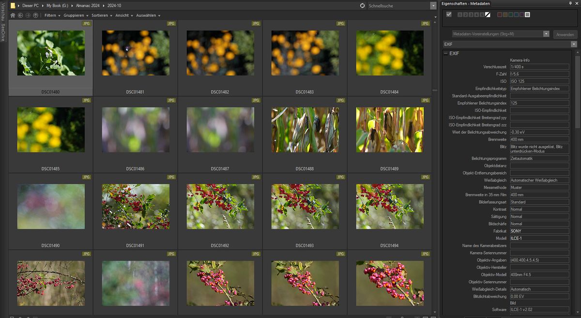This screenshot has width=581, height=318.
Task: Navigate up one folder with up arrow
Action: pos(35,15)
